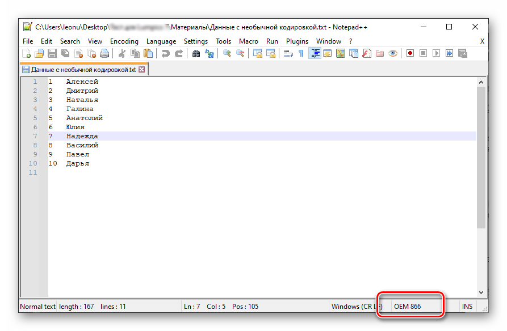Expand the Language menu
This screenshot has height=331, width=507.
[161, 41]
